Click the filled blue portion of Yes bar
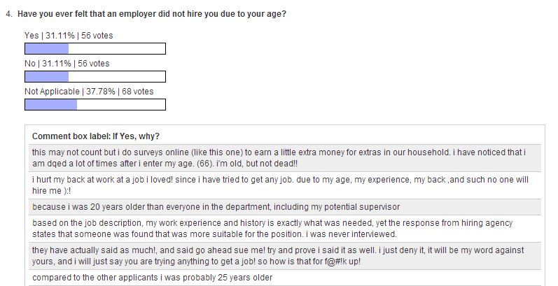 47,49
